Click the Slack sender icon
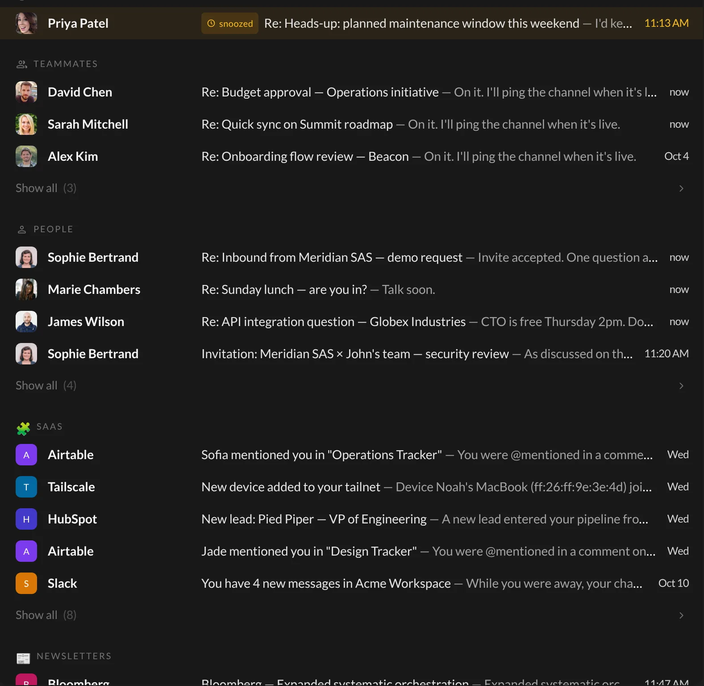The width and height of the screenshot is (704, 686). pos(26,583)
